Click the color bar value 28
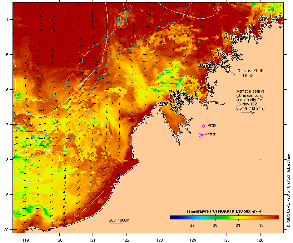Image resolution: width=293 pixels, height=243 pixels. (215, 225)
